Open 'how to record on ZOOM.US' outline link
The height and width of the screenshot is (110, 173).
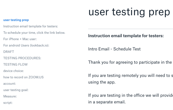tap(23, 77)
